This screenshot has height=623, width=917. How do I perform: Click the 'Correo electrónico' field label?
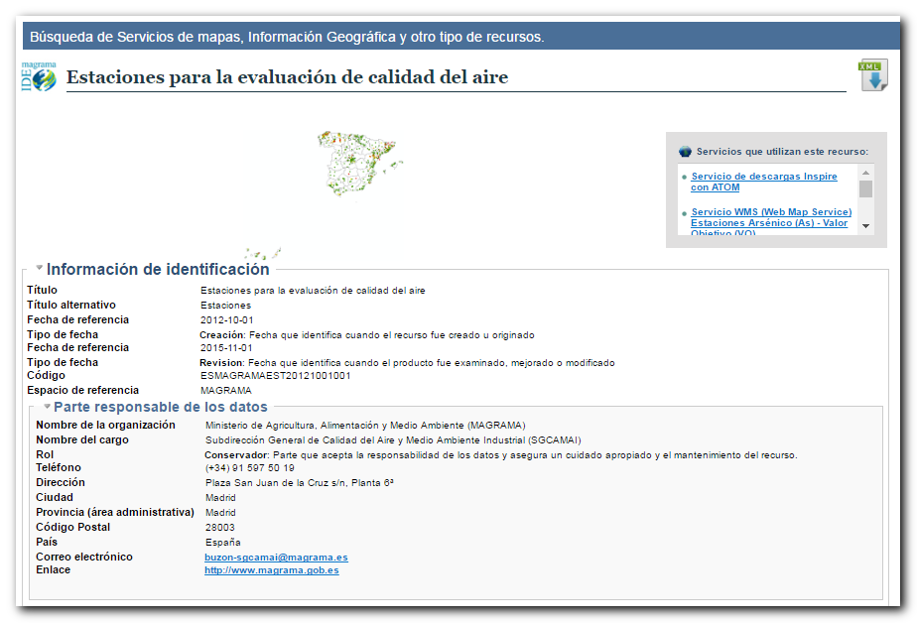[x=84, y=557]
